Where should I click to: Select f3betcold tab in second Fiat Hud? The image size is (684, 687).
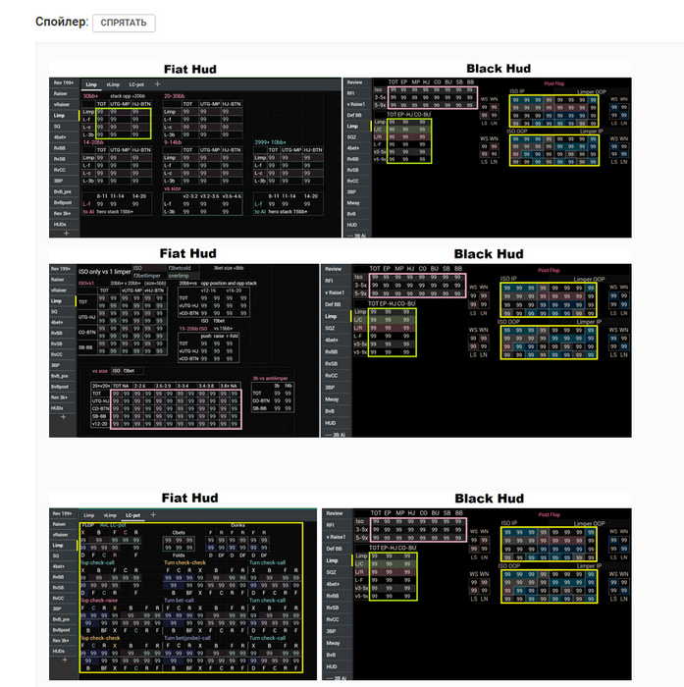[x=180, y=268]
